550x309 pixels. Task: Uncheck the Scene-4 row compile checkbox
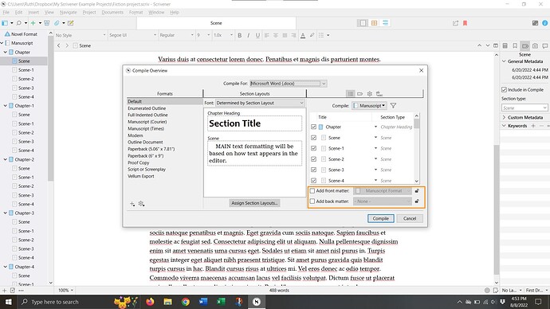[313, 181]
